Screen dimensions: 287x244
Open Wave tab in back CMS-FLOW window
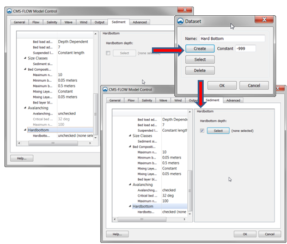68,22
